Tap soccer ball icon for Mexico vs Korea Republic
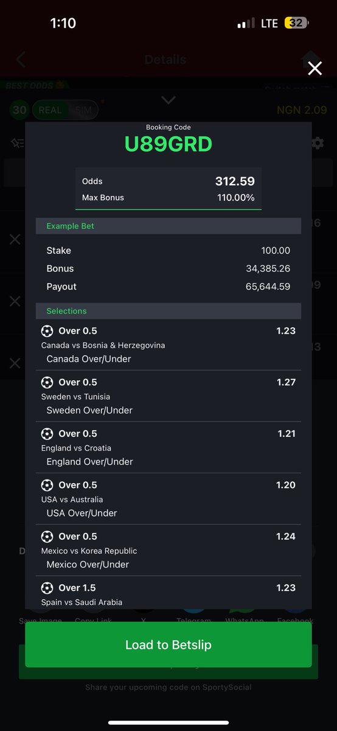The height and width of the screenshot is (731, 337). click(x=47, y=536)
